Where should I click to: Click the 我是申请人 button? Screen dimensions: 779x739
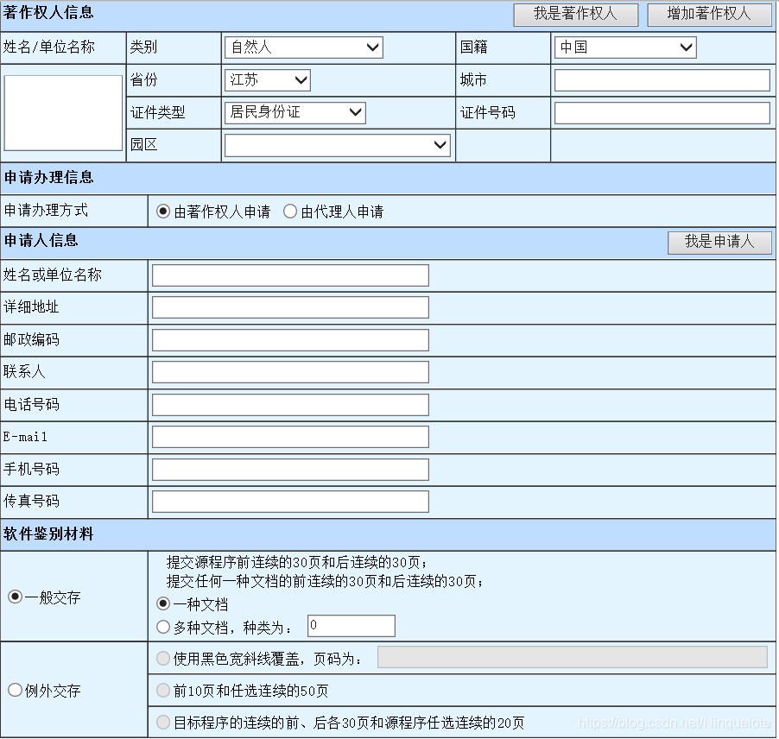coord(719,243)
